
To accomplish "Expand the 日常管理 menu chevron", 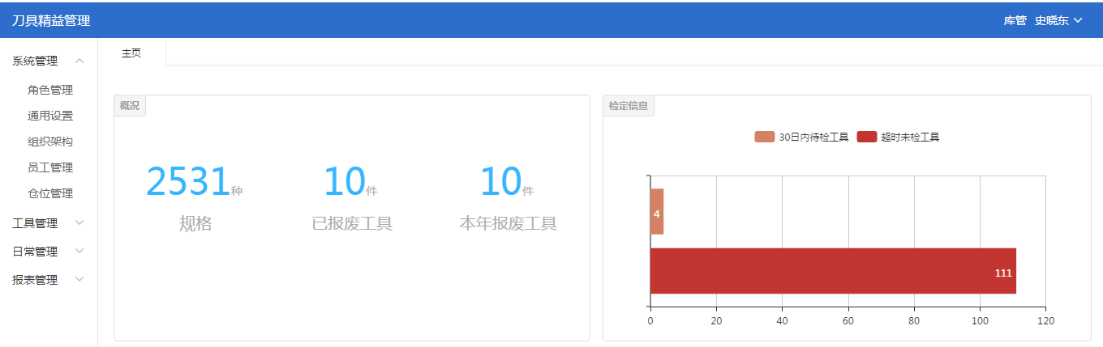I will click(x=79, y=251).
